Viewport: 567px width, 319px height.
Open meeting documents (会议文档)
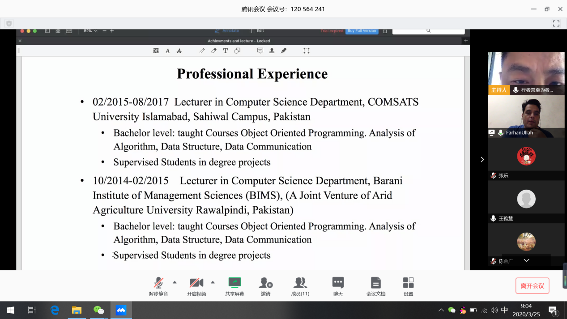coord(375,285)
